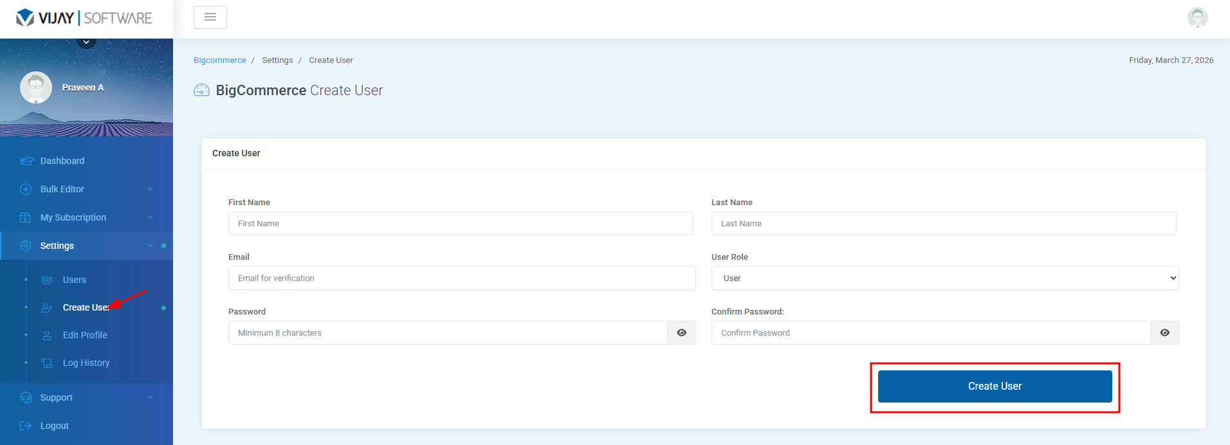Screen dimensions: 1230x445
Task: Go to the Users submenu page
Action: 74,280
